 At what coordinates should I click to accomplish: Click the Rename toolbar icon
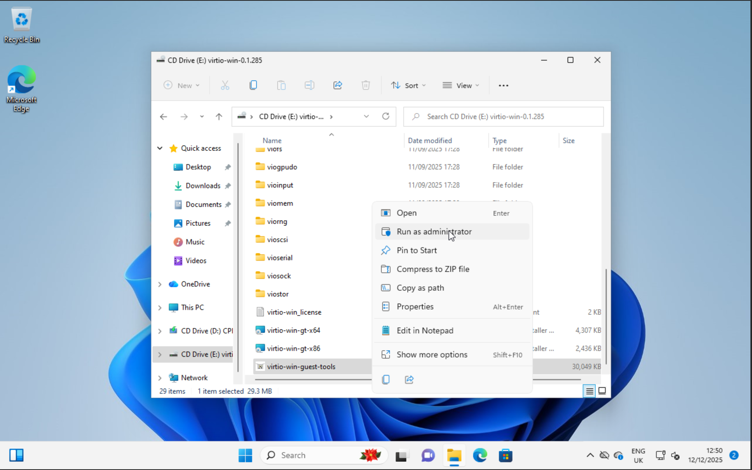pyautogui.click(x=310, y=85)
